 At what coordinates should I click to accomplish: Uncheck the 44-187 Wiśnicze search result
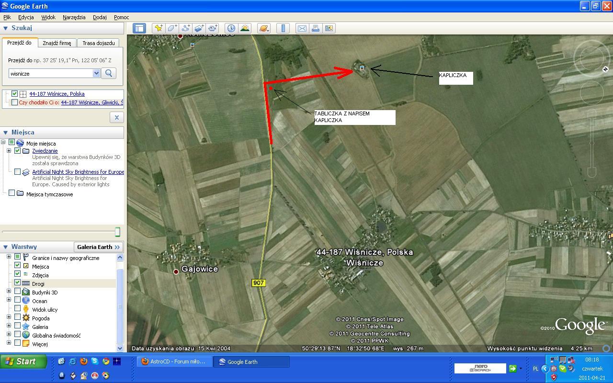click(x=14, y=94)
